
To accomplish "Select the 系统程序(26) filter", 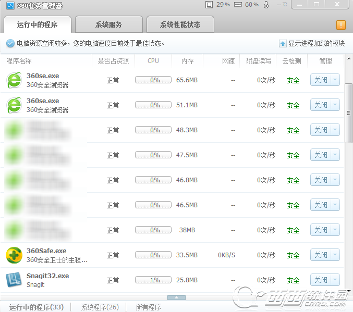I will (100, 307).
